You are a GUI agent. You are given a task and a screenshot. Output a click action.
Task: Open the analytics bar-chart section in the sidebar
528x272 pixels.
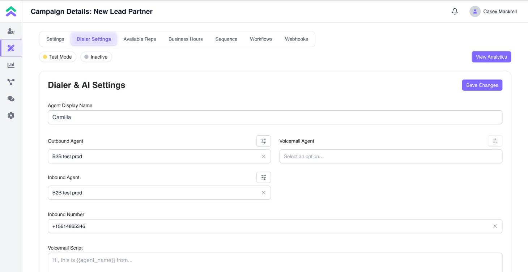point(11,65)
